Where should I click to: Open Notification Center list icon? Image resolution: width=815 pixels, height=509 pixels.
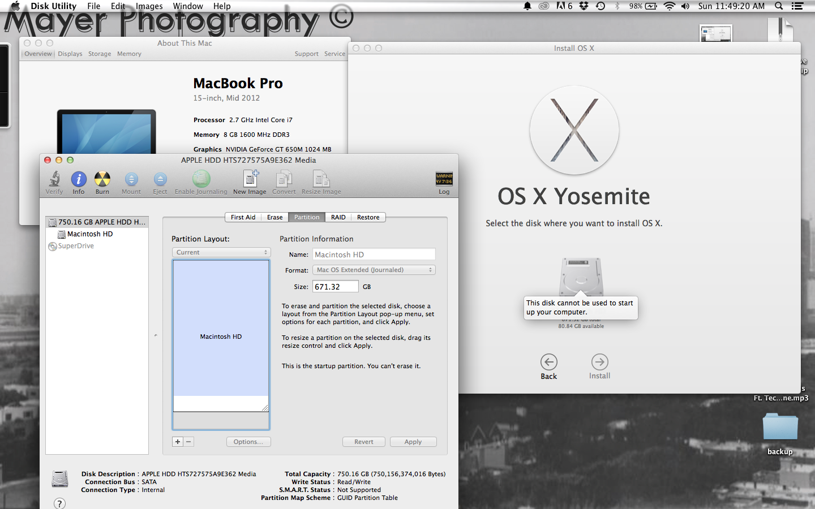point(797,6)
